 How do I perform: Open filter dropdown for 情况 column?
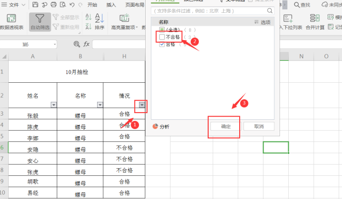click(x=142, y=105)
